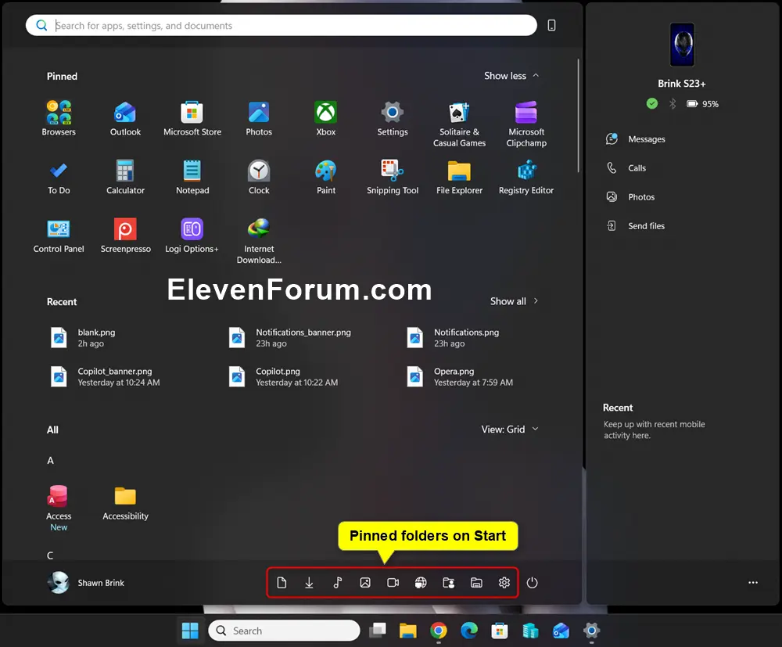The width and height of the screenshot is (782, 647).
Task: Open the Downloads folder icon beside the power button
Action: [x=309, y=583]
